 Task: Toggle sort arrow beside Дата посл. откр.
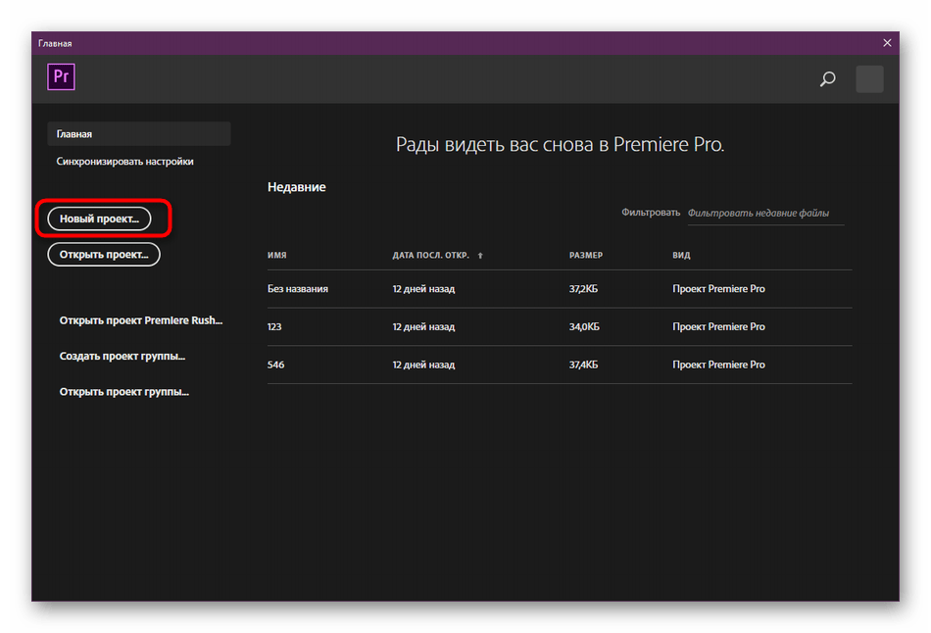point(480,256)
